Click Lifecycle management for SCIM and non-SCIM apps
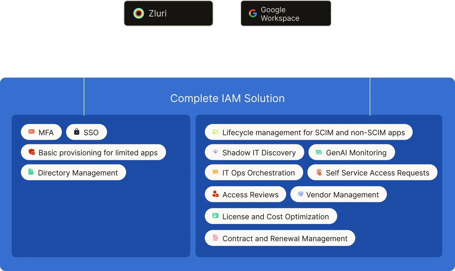 click(309, 132)
